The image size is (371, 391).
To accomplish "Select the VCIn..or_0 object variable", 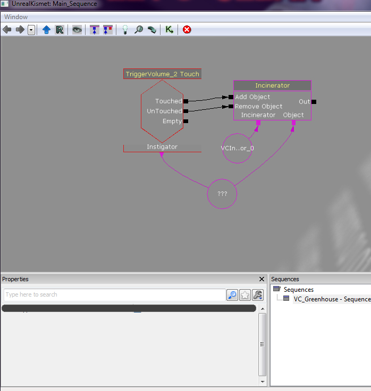I will click(x=237, y=148).
